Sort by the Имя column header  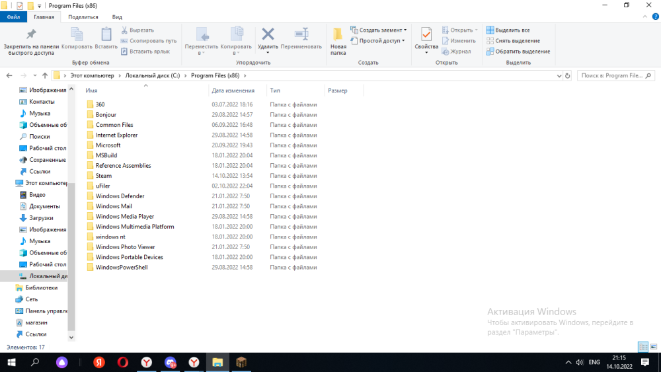pyautogui.click(x=145, y=90)
